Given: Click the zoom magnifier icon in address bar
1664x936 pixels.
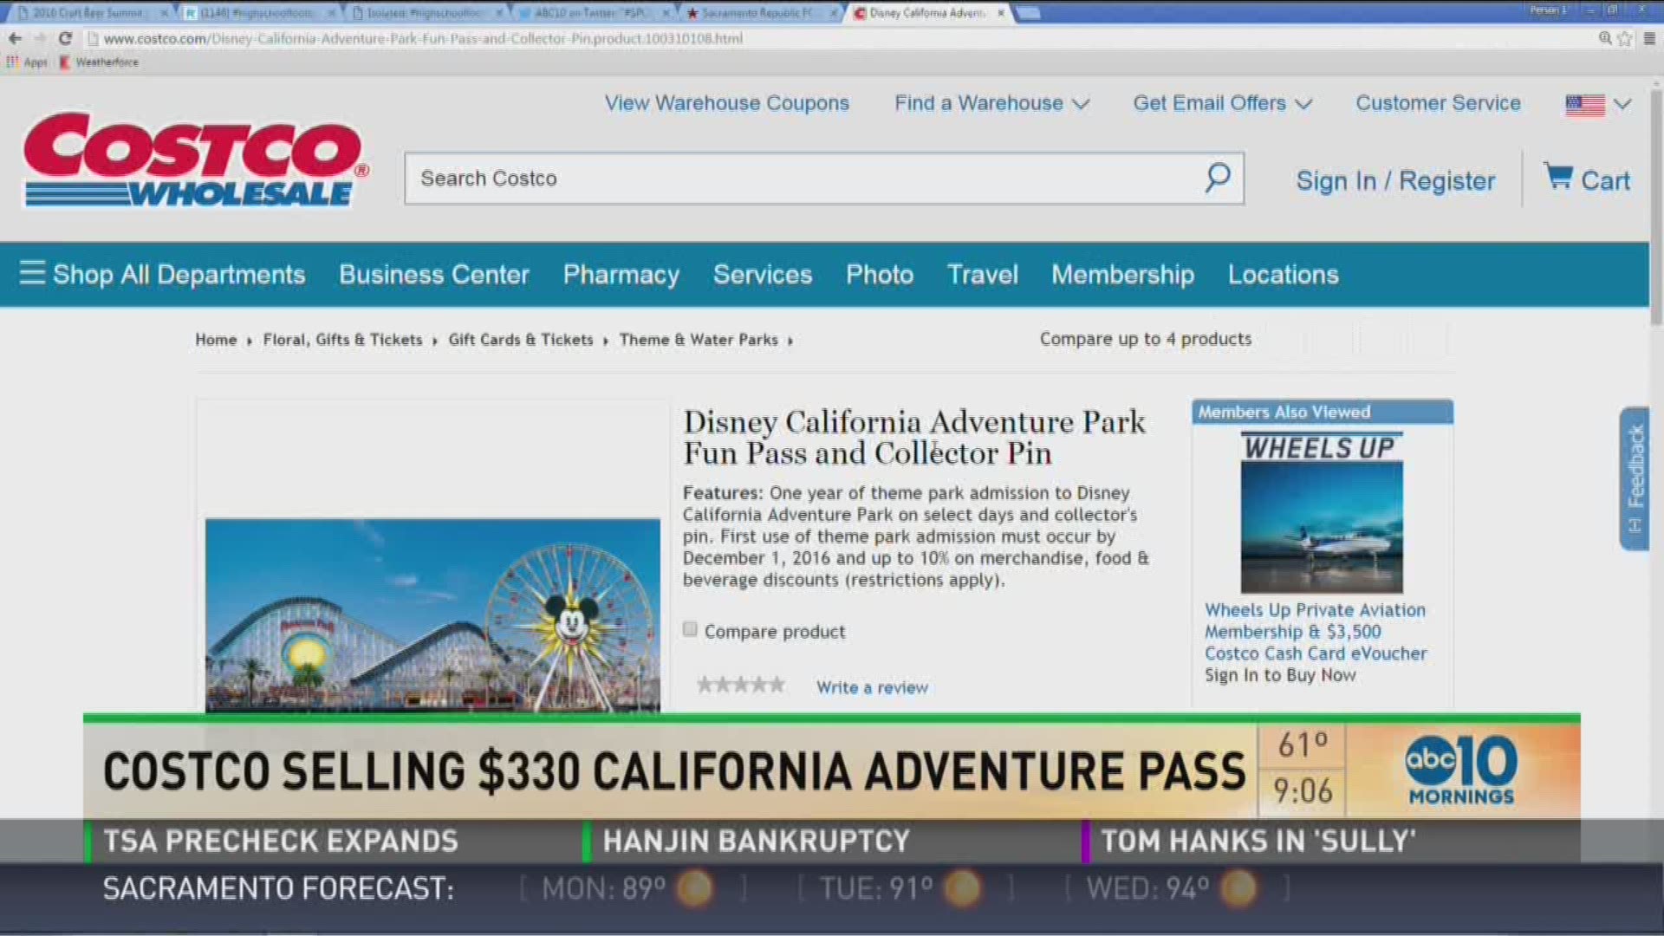Looking at the screenshot, I should click(1605, 38).
